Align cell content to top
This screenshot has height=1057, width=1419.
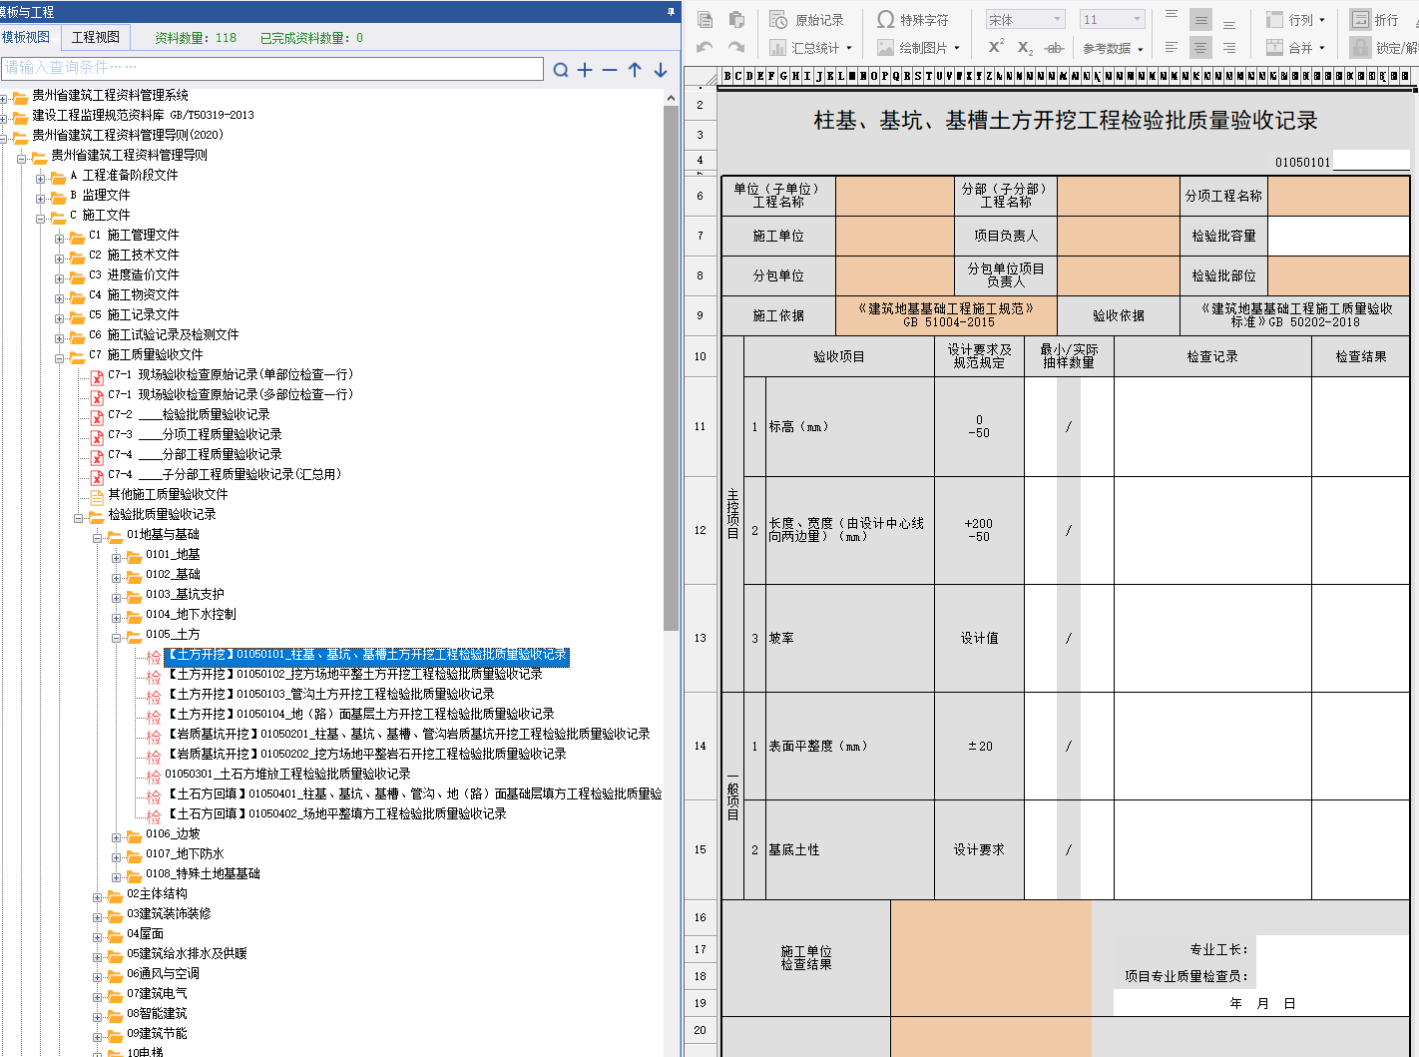pos(1172,17)
